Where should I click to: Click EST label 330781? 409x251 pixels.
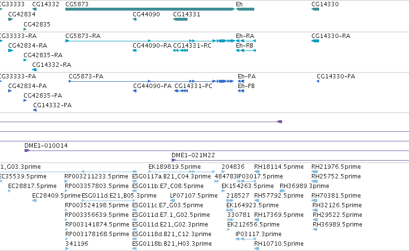(239, 215)
